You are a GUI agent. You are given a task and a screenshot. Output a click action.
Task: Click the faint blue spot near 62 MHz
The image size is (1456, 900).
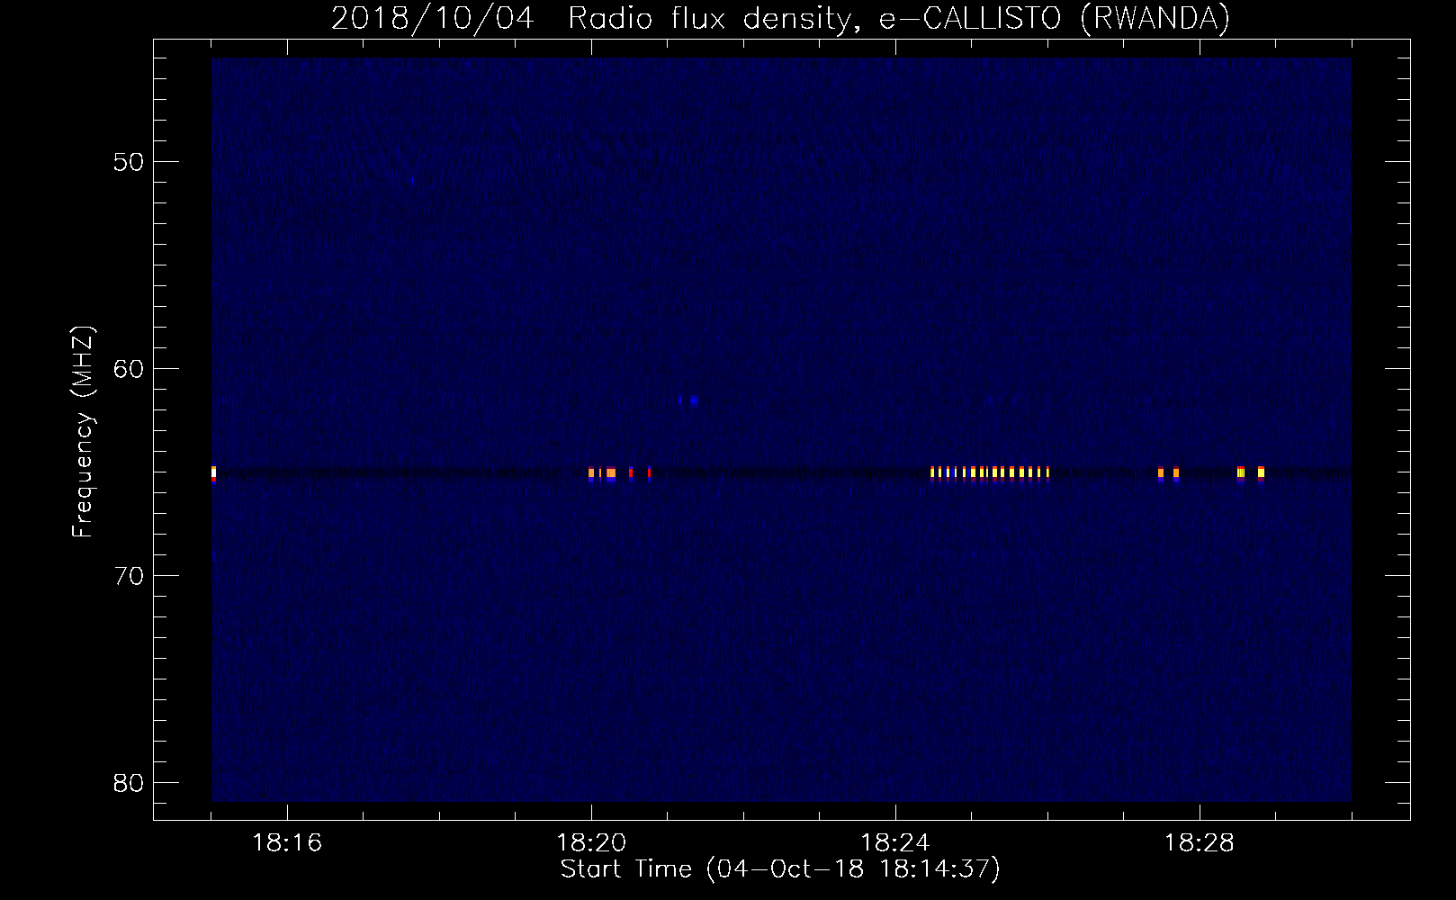click(689, 400)
